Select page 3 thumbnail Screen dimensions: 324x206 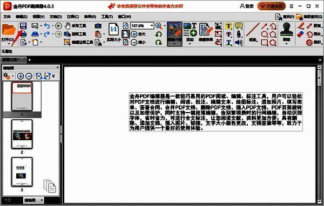(x=22, y=172)
